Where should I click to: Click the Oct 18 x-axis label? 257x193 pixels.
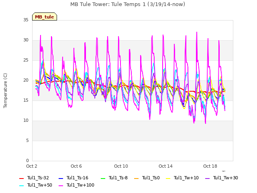click(210, 166)
